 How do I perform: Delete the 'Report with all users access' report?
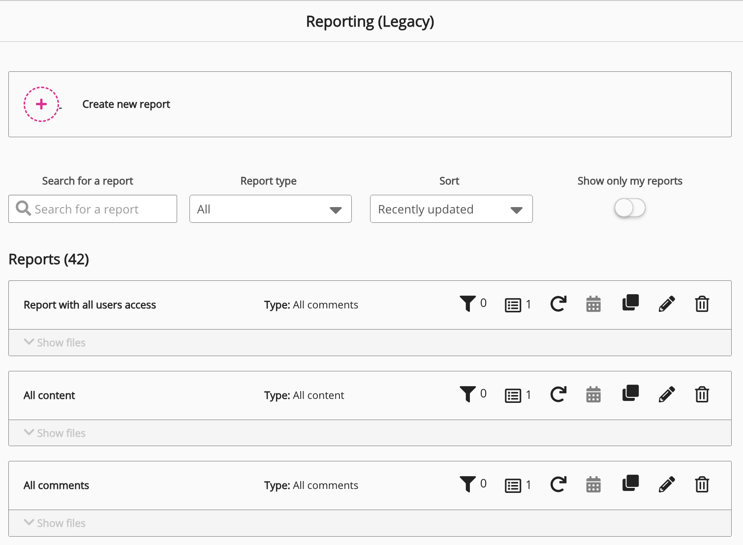[x=702, y=304]
